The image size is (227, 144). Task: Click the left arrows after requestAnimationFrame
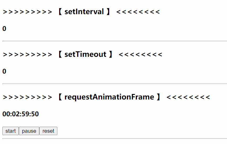188,97
